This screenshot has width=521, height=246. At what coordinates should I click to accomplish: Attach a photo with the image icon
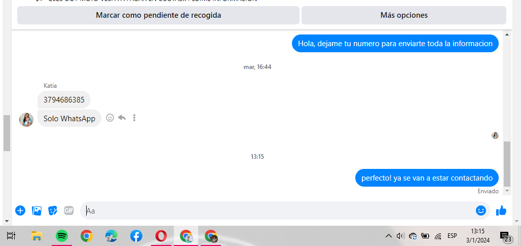pyautogui.click(x=36, y=210)
